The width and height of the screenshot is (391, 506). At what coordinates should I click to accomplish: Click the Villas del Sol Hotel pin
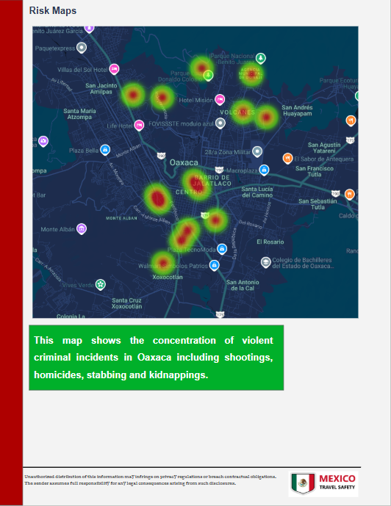pyautogui.click(x=114, y=69)
